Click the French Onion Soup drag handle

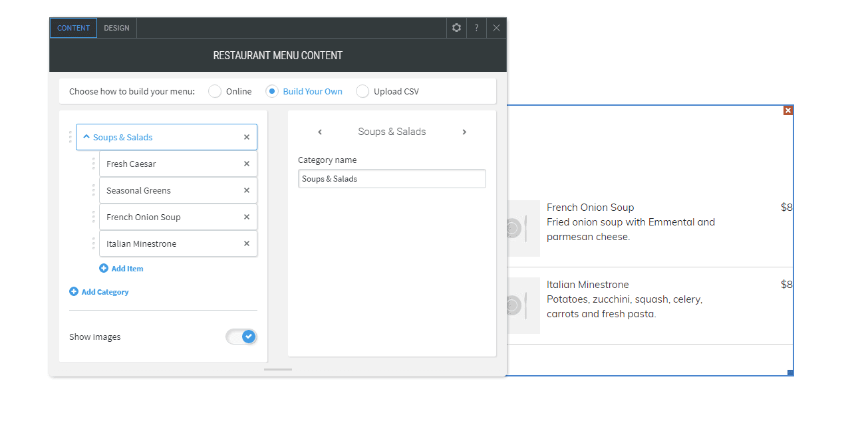pos(93,217)
